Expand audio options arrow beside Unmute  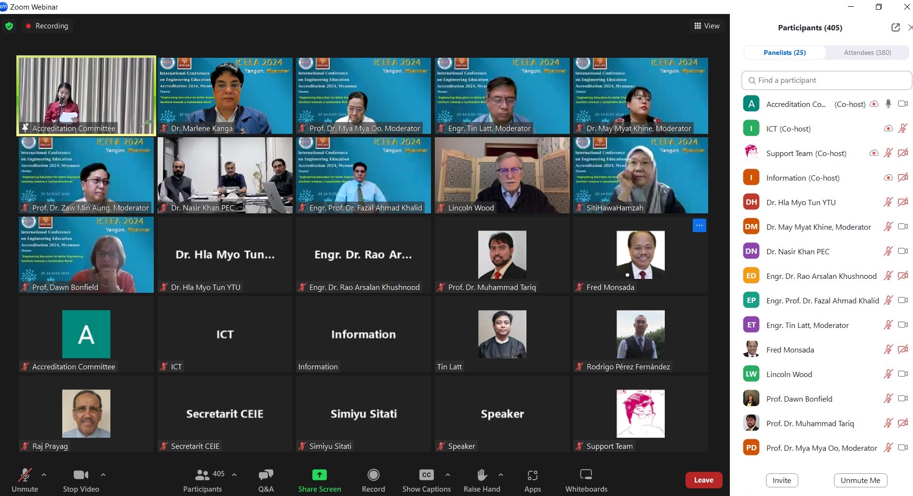pos(44,475)
